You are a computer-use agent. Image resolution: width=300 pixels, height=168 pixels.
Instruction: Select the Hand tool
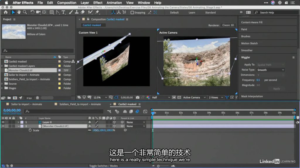[x=19, y=12]
